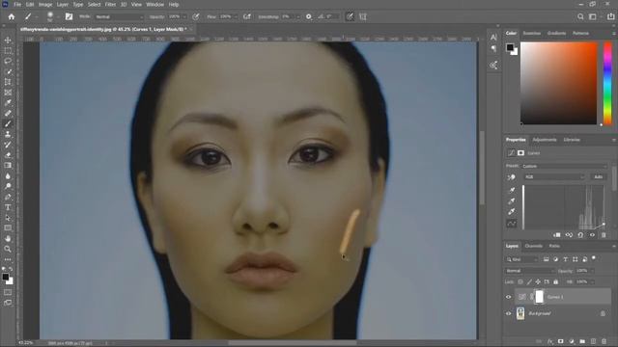The height and width of the screenshot is (347, 618).
Task: Select the Eraser tool
Action: coord(8,155)
